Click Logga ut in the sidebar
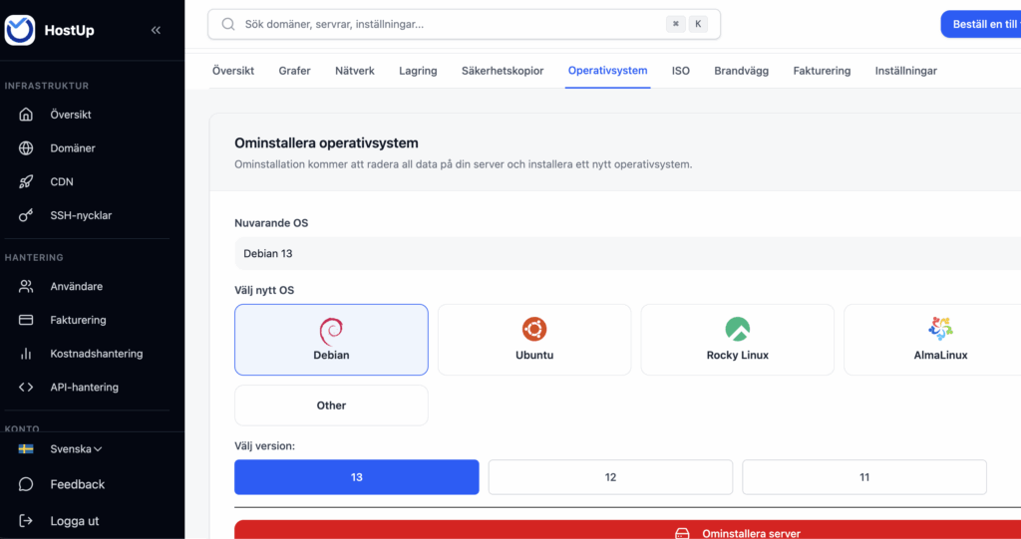Screen dimensions: 1021x539 (x=74, y=521)
